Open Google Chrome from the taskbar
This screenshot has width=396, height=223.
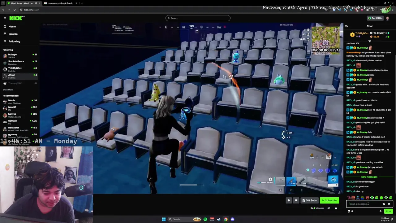coord(226,219)
